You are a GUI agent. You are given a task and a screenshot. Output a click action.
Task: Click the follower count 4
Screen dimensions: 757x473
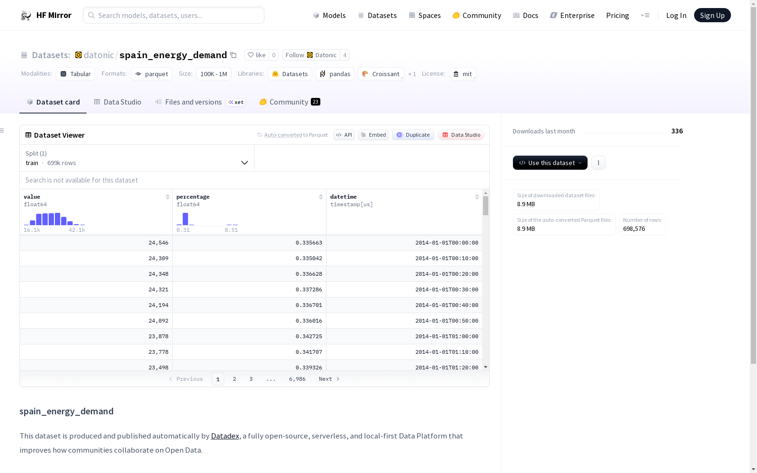tap(345, 55)
